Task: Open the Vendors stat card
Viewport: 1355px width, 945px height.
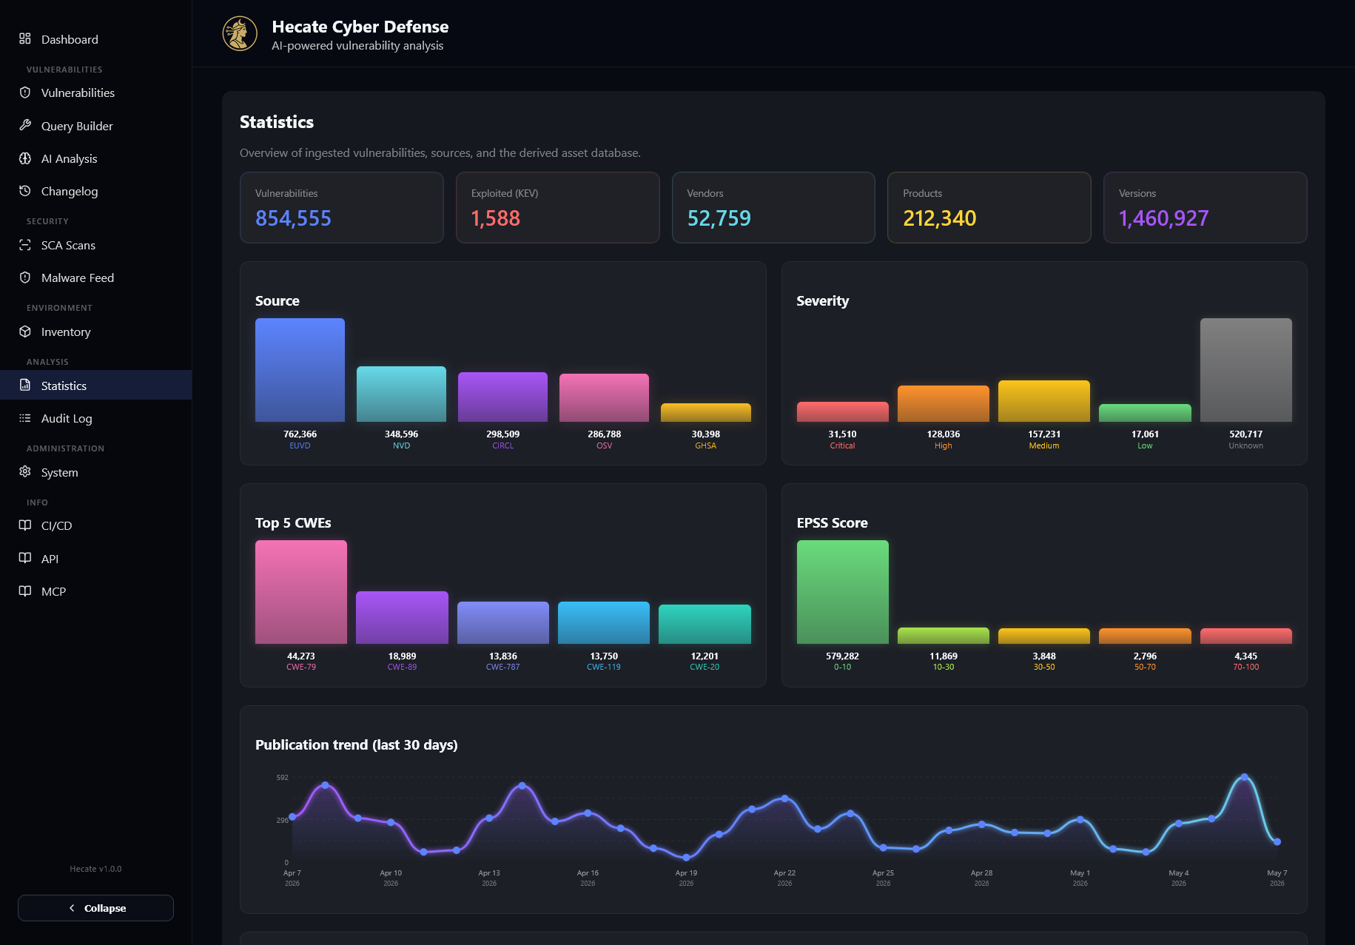Action: [x=773, y=207]
